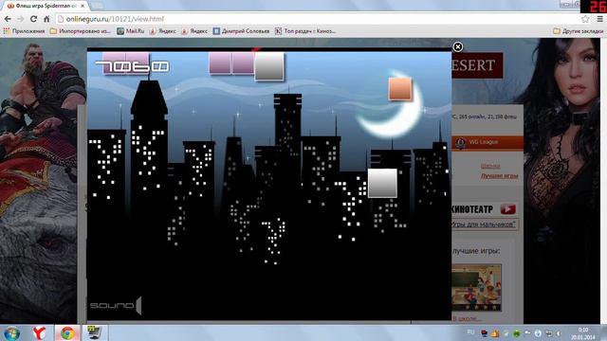607x341 pixels.
Task: Open the Игры для мальчиков link
Action: tap(483, 224)
